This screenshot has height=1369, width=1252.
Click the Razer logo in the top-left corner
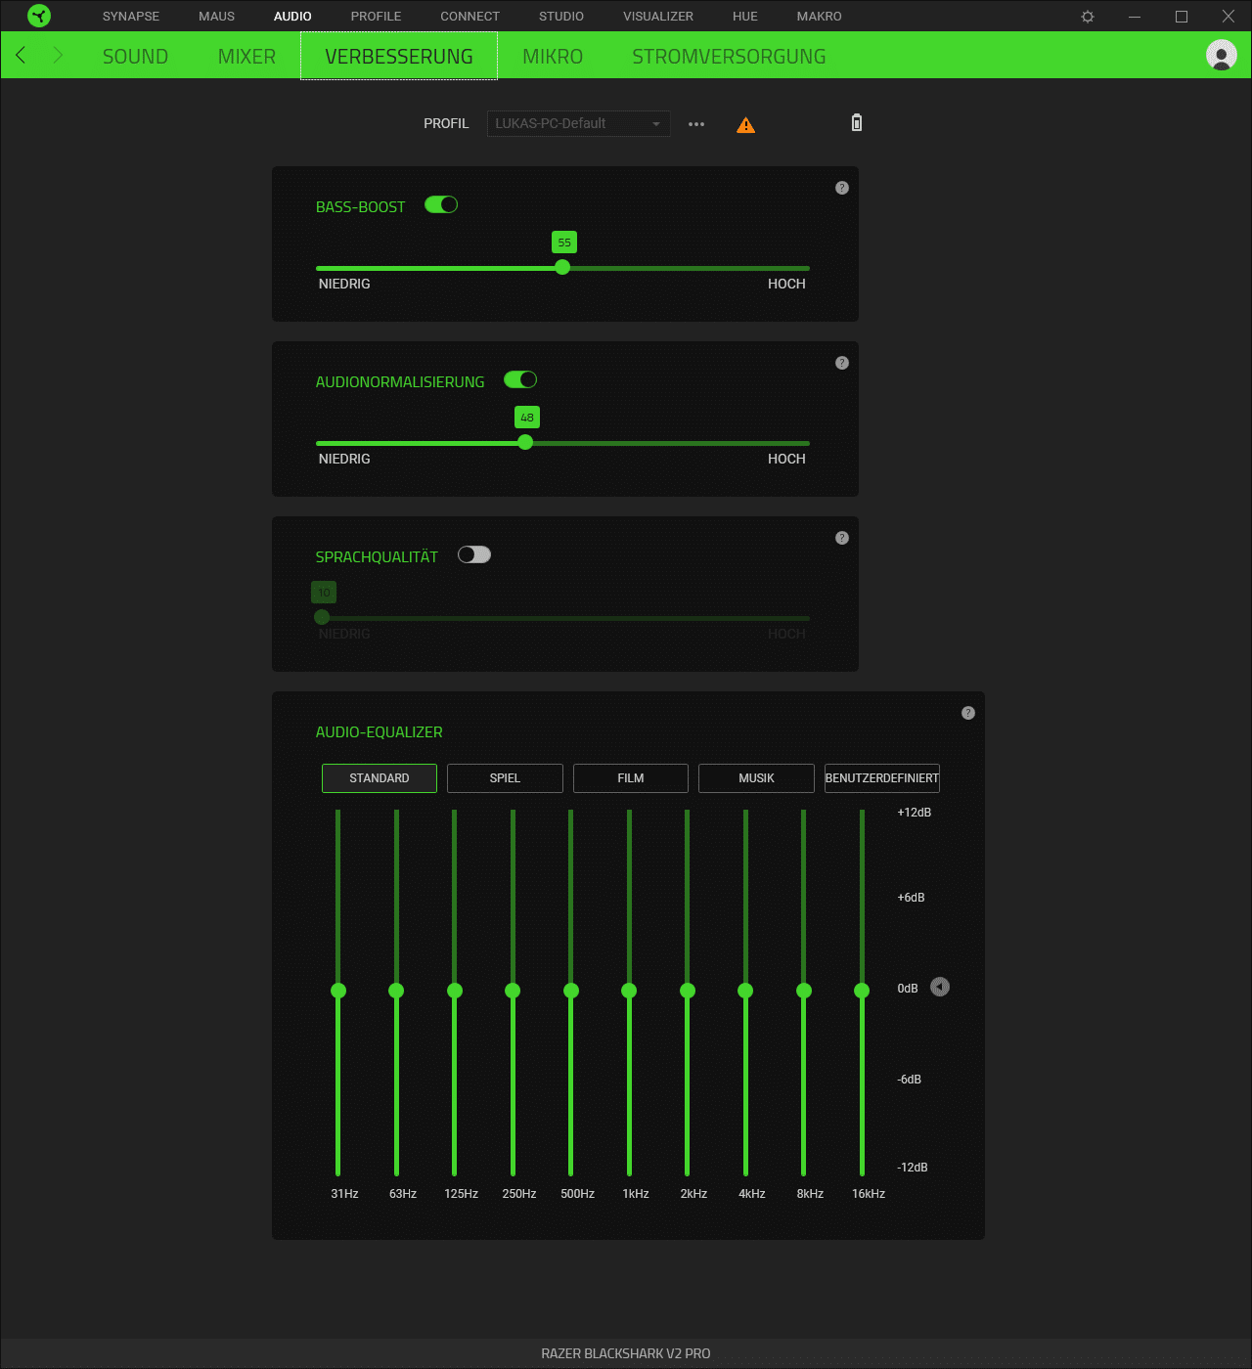pos(39,16)
